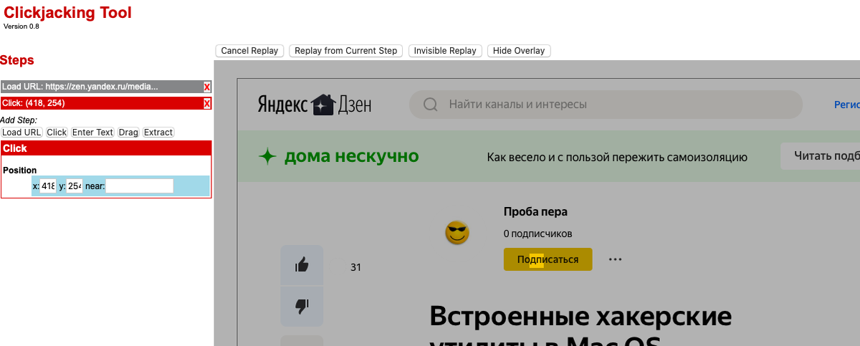Click the search magnifier icon
Image resolution: width=860 pixels, height=346 pixels.
431,105
